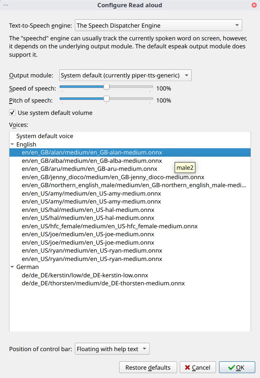Image resolution: width=260 pixels, height=378 pixels.
Task: Select the en_GB-alba-medium voice
Action: 92,161
